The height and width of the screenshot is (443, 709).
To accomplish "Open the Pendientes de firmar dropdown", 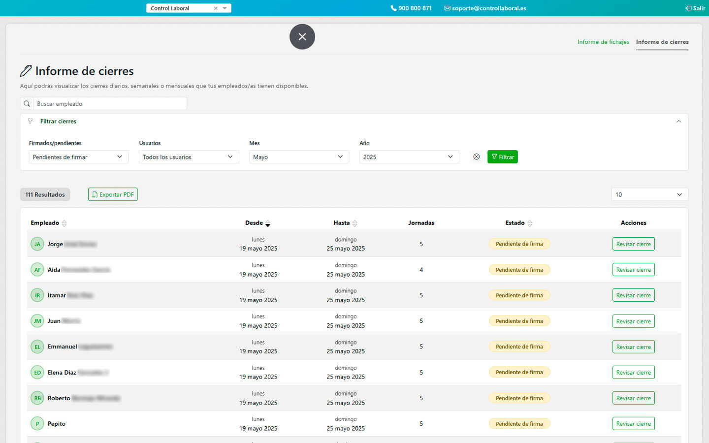I will coord(79,157).
